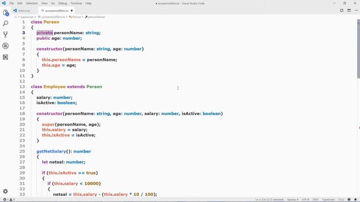The width and height of the screenshot is (360, 202).
Task: Split the editor to the right
Action: click(349, 11)
